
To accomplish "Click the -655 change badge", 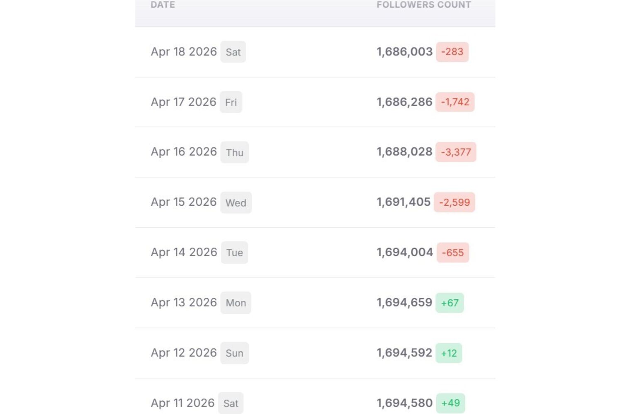I will pyautogui.click(x=453, y=253).
